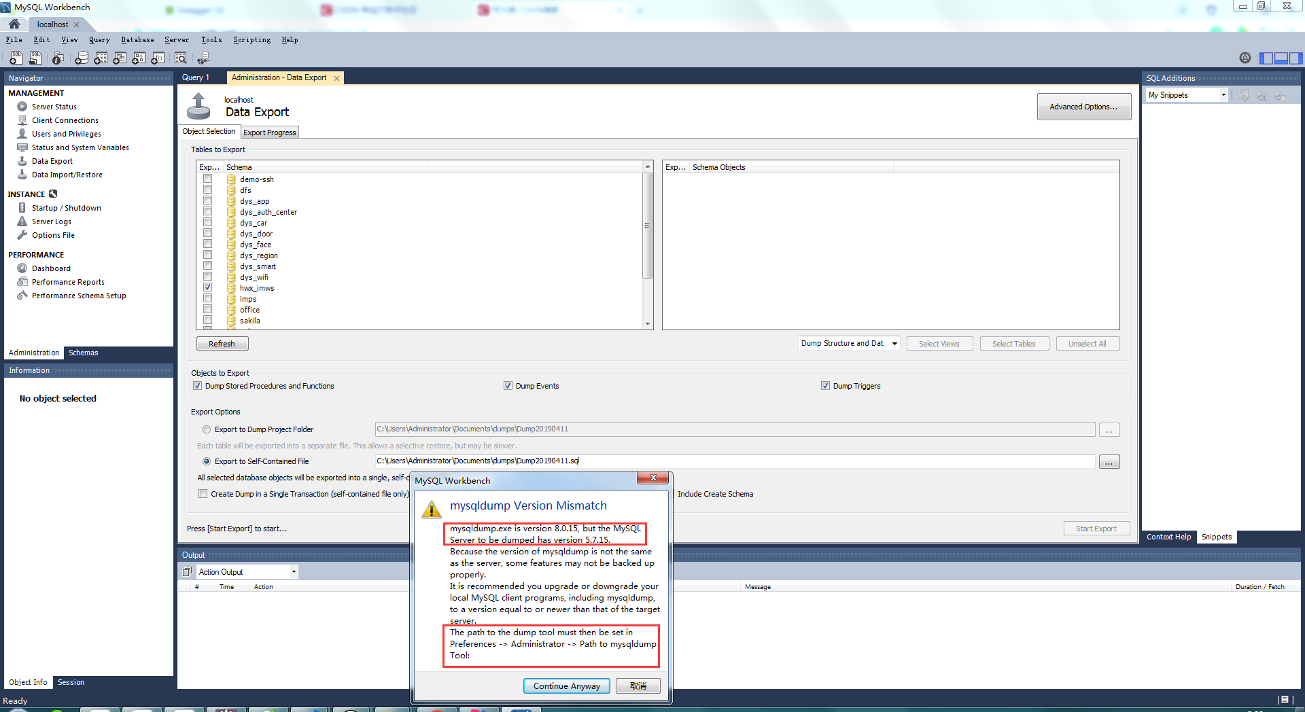Open the My Snippets dropdown
Viewport: 1305px width, 712px height.
[1223, 94]
